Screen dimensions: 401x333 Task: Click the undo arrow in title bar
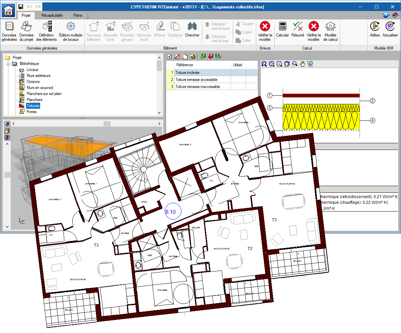click(x=29, y=7)
